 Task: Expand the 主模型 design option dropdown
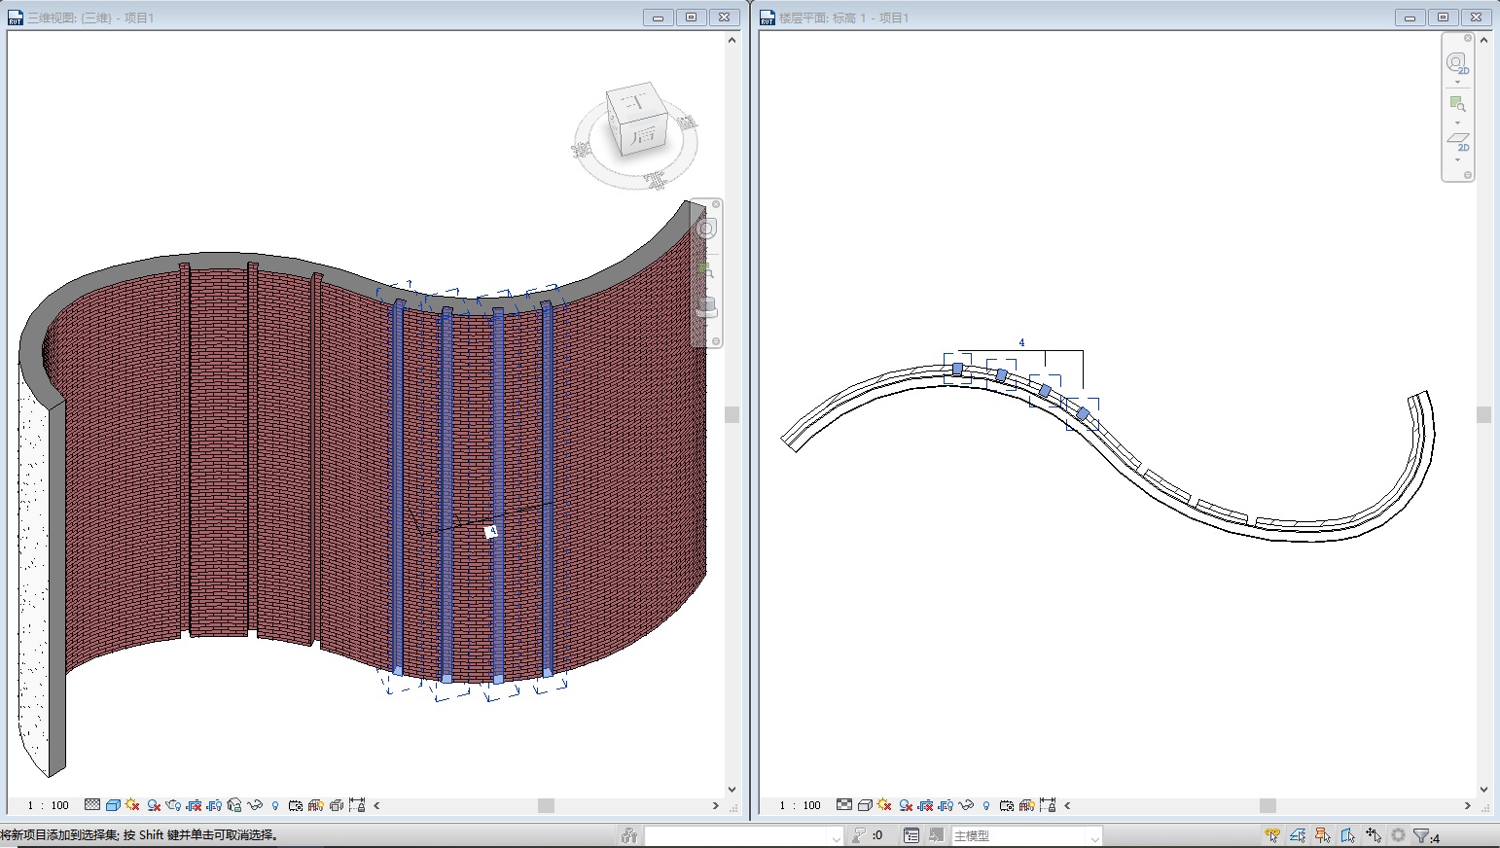1095,836
